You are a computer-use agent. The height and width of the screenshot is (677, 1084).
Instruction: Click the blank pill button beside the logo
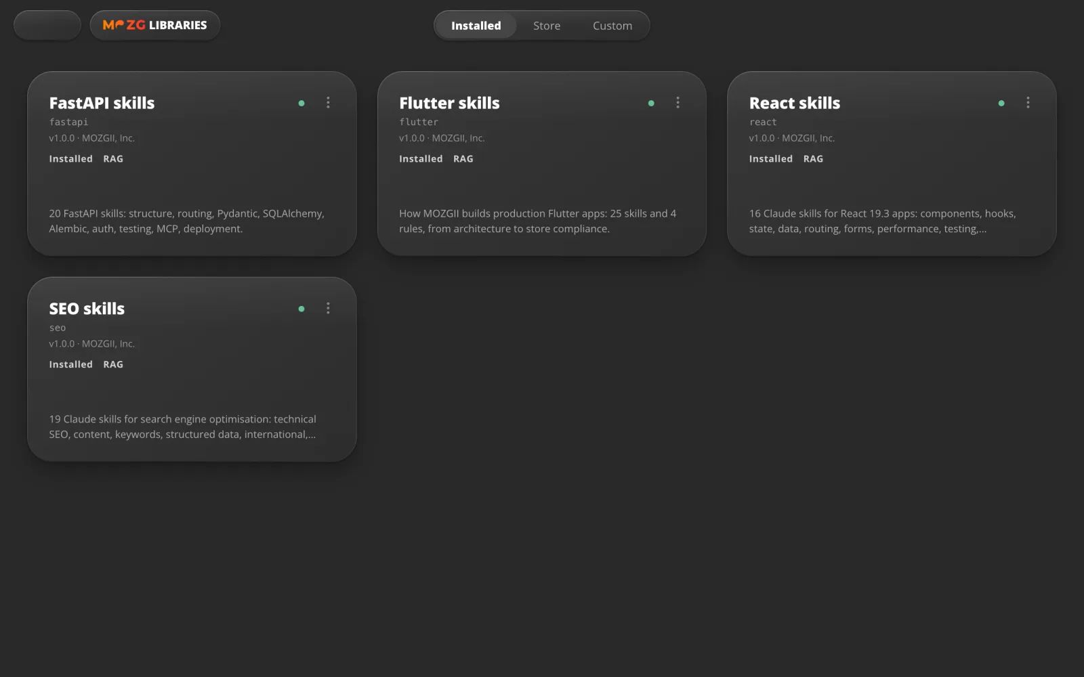point(47,26)
